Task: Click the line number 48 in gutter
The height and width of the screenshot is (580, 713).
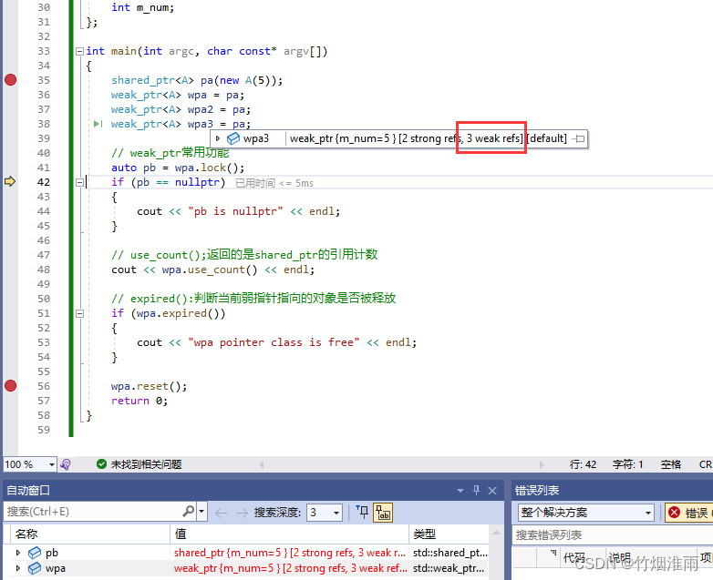Action: (44, 270)
